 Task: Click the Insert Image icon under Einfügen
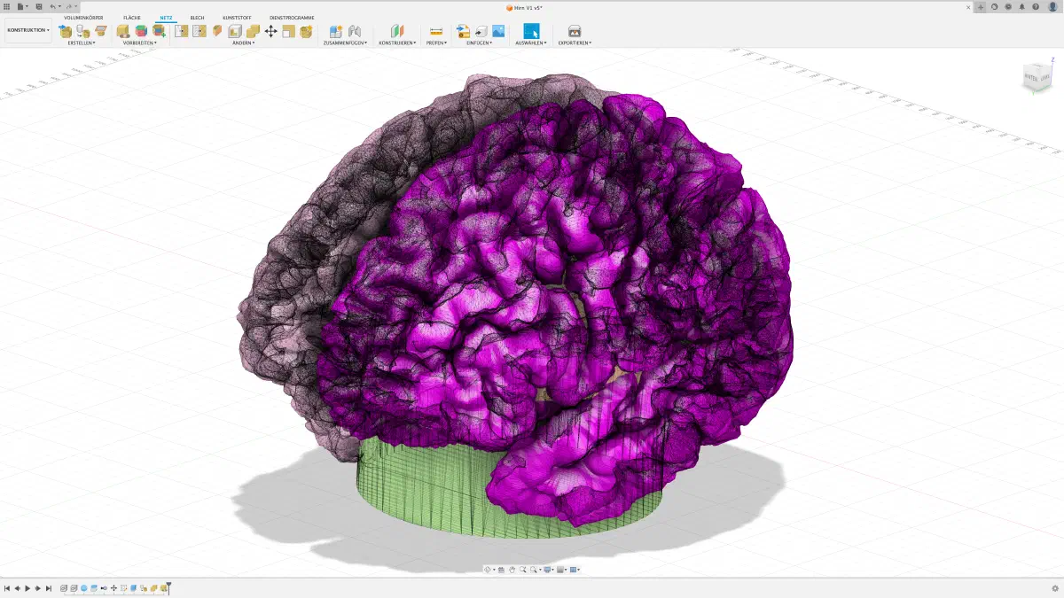pyautogui.click(x=498, y=31)
